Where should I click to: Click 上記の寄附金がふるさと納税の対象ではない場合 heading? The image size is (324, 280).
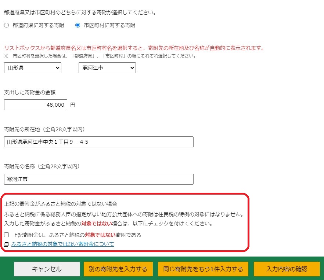pyautogui.click(x=61, y=204)
